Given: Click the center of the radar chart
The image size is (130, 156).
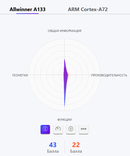Looking at the screenshot, I should pos(64,75).
